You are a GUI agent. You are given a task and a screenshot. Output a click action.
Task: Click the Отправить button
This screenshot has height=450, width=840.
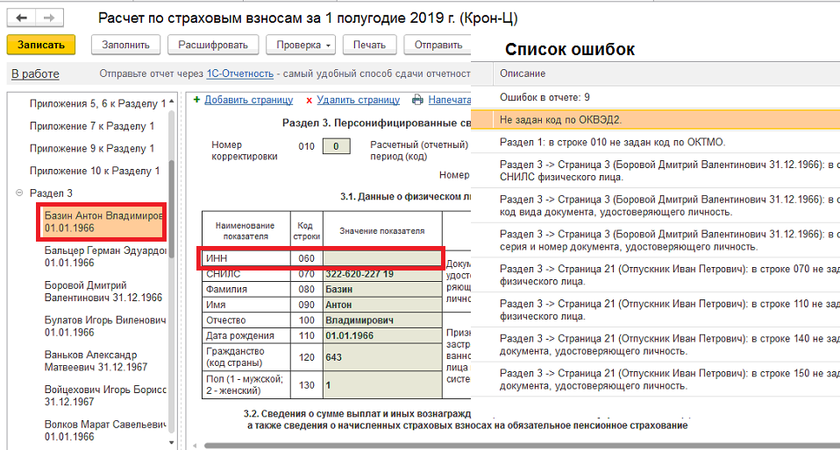(x=438, y=45)
